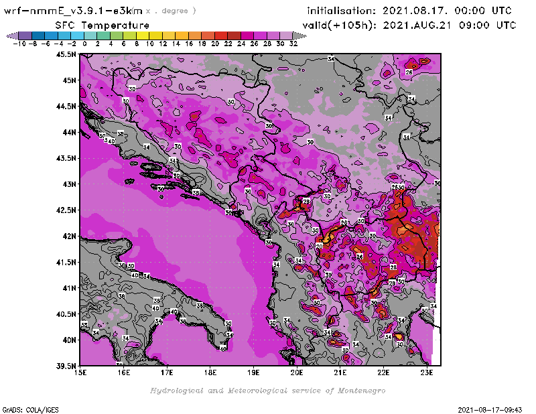Image resolution: width=536 pixels, height=414 pixels.
Task: Click the timestamp 2021-08-17-09:43
Action: 490,410
